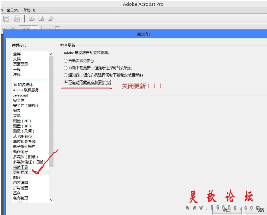This screenshot has height=215, width=267.
Task: Click the Create PDF document icon
Action: (32, 18)
